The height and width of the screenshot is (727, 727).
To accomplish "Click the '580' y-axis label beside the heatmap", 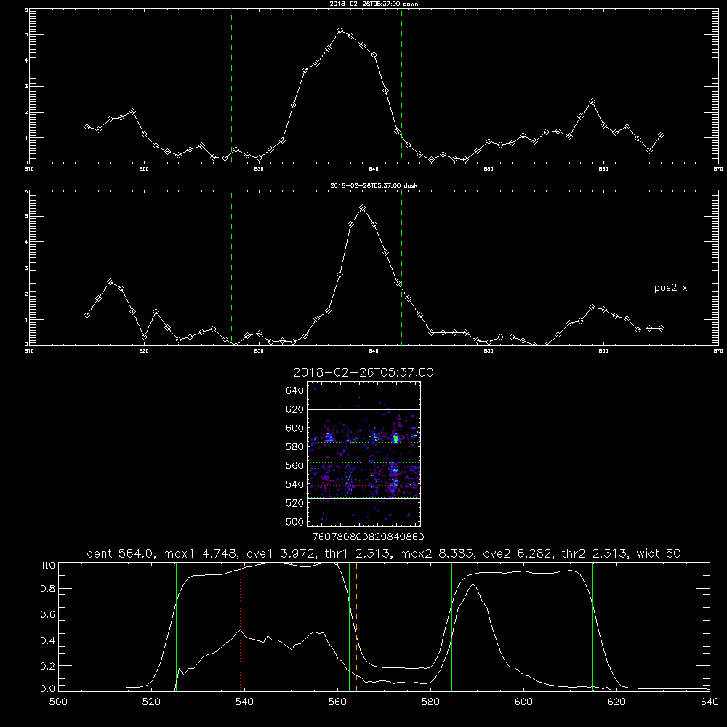I will [x=295, y=447].
